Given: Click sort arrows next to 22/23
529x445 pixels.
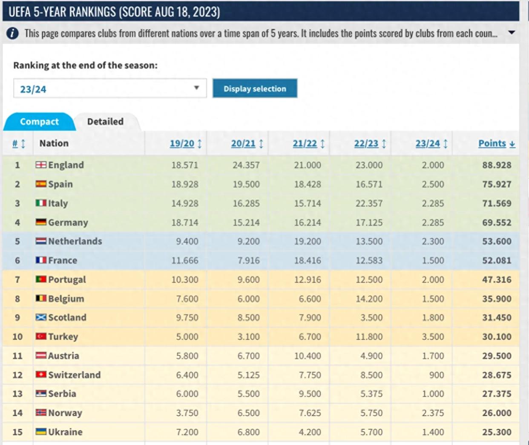Looking at the screenshot, I should click(x=384, y=144).
